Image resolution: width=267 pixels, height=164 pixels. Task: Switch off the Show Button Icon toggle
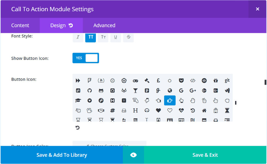(x=86, y=58)
